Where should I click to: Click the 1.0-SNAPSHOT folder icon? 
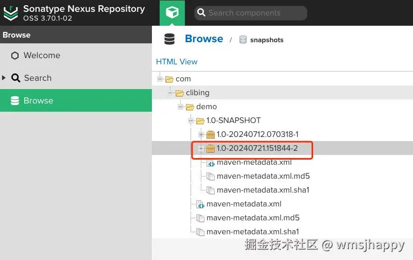(200, 121)
